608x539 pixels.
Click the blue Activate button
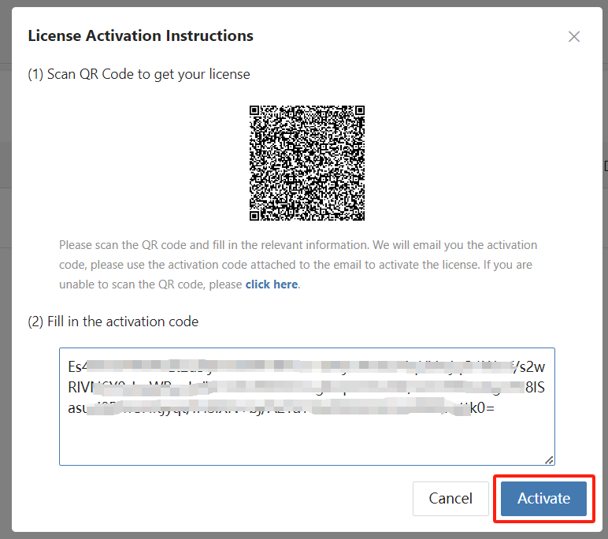point(543,499)
